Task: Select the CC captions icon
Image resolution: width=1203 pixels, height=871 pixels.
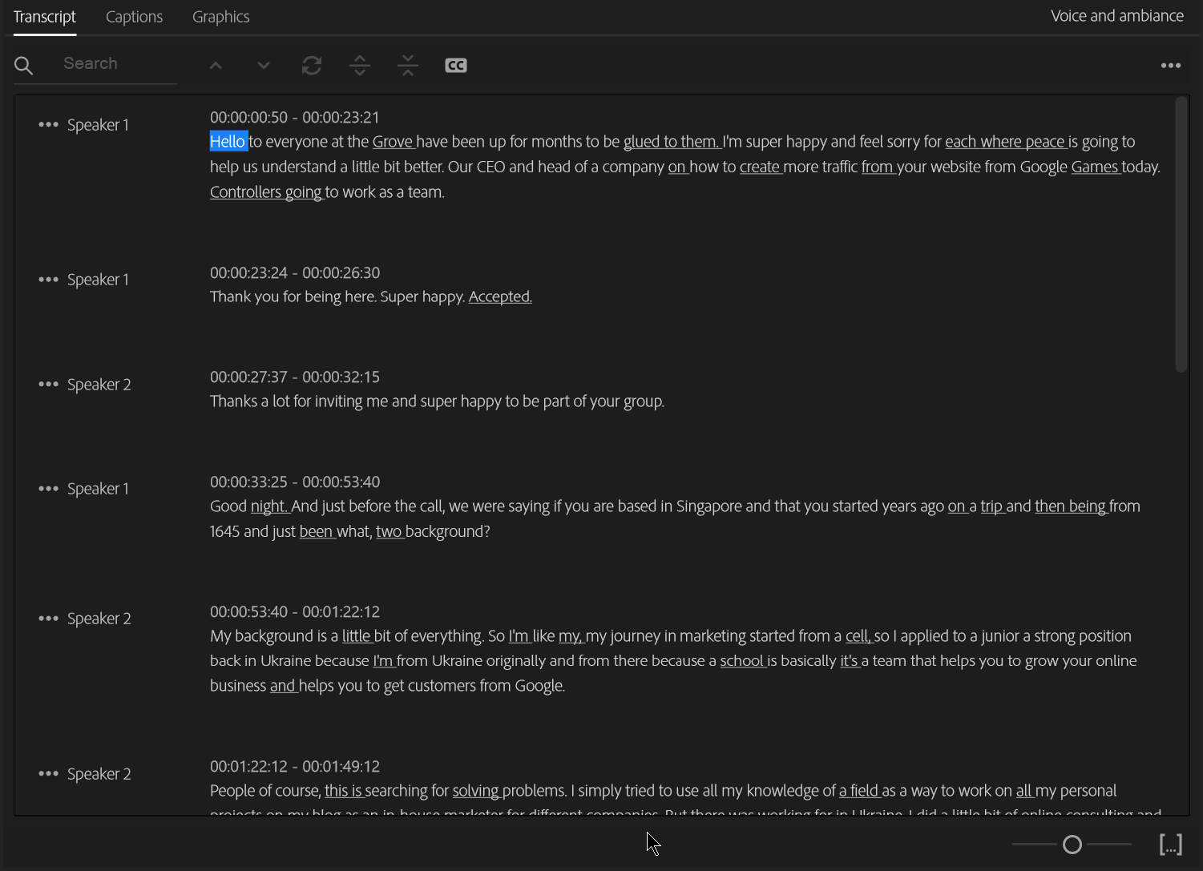Action: [455, 65]
